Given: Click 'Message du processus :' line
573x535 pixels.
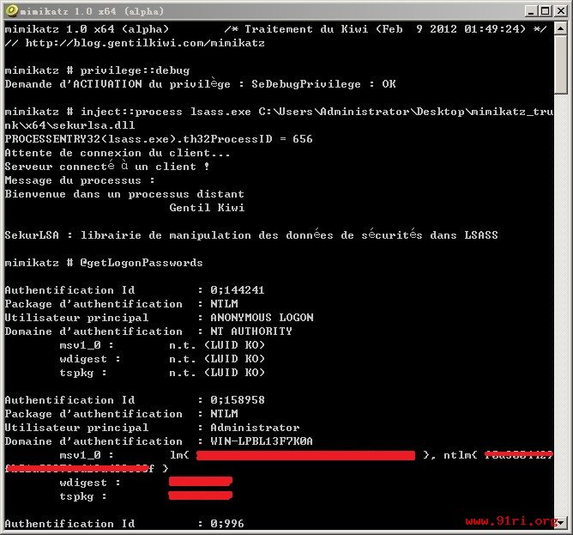Looking at the screenshot, I should tap(80, 180).
